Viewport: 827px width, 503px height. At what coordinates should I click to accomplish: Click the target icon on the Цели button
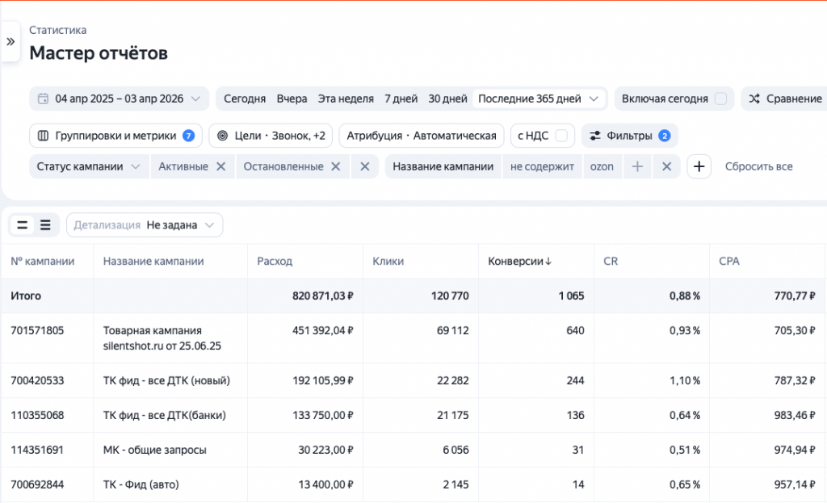[224, 135]
